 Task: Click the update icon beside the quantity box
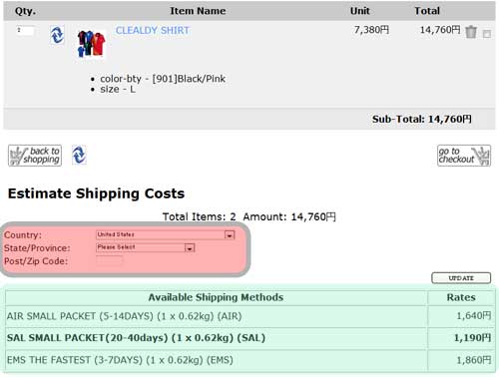pyautogui.click(x=57, y=35)
